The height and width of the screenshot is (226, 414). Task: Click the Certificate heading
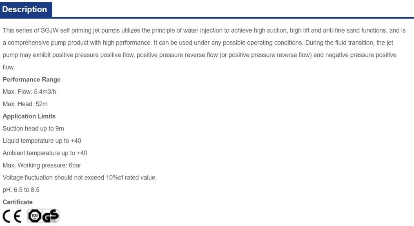tap(18, 202)
